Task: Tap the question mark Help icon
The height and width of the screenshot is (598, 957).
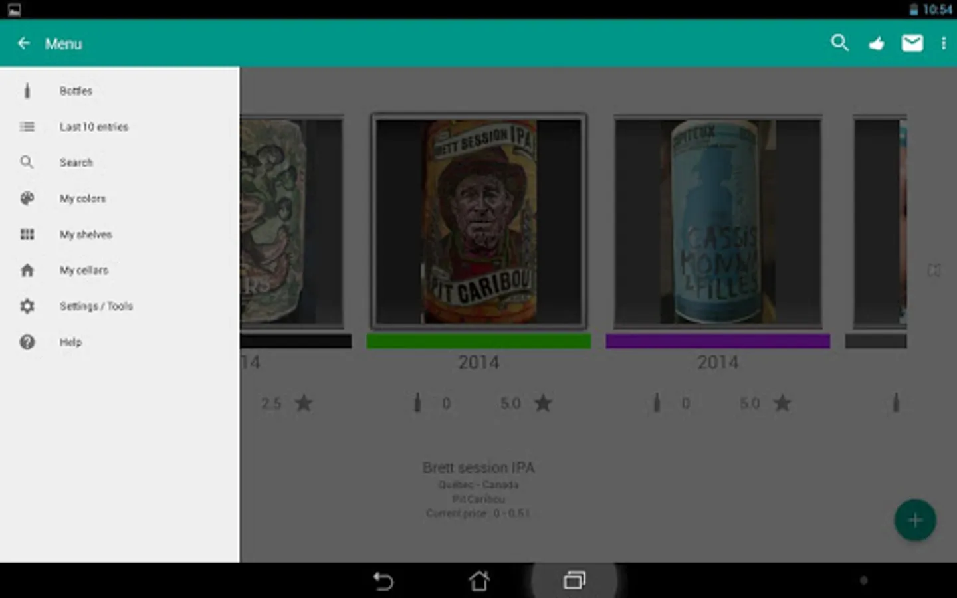Action: (x=27, y=342)
